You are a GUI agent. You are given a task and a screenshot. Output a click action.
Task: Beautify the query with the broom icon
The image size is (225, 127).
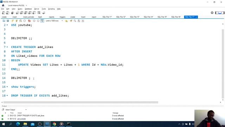coord(71,21)
